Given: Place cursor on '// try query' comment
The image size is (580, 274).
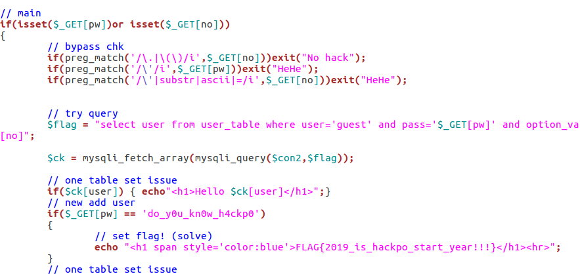Looking at the screenshot, I should pos(83,114).
